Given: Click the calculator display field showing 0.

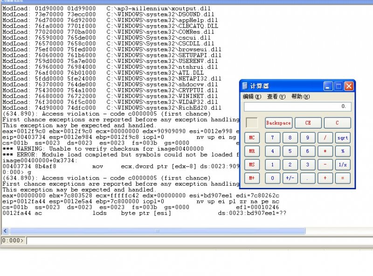Looking at the screenshot, I should coord(297,106).
